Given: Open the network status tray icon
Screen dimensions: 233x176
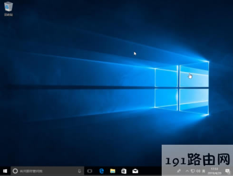Looking at the screenshot, I should [x=193, y=171].
